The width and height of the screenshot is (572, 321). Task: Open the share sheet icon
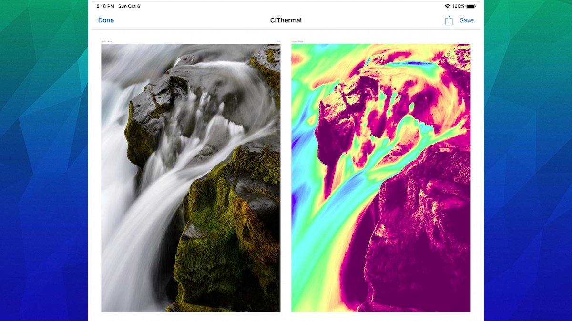(449, 20)
